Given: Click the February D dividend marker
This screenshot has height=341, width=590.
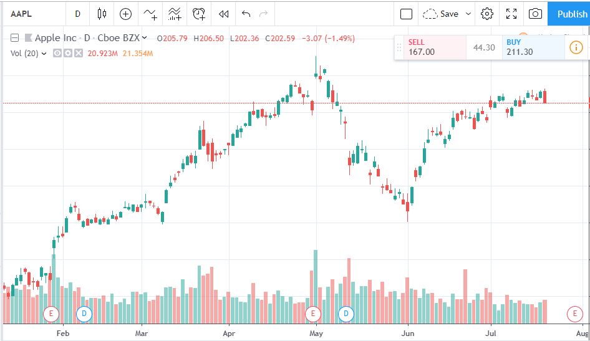Looking at the screenshot, I should pos(84,314).
